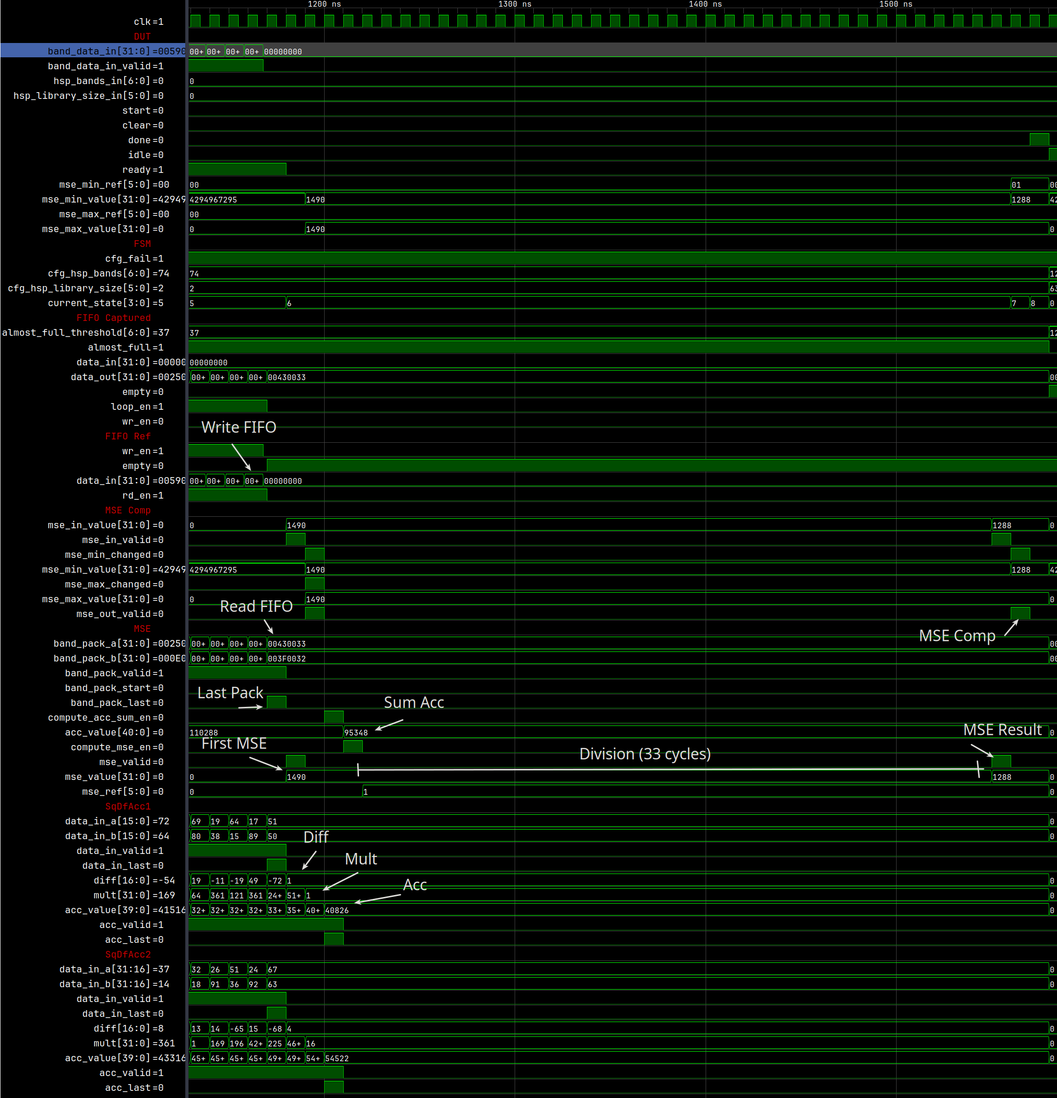The width and height of the screenshot is (1057, 1098).
Task: Click mse_in_value[31:0] signal name
Action: tap(105, 525)
